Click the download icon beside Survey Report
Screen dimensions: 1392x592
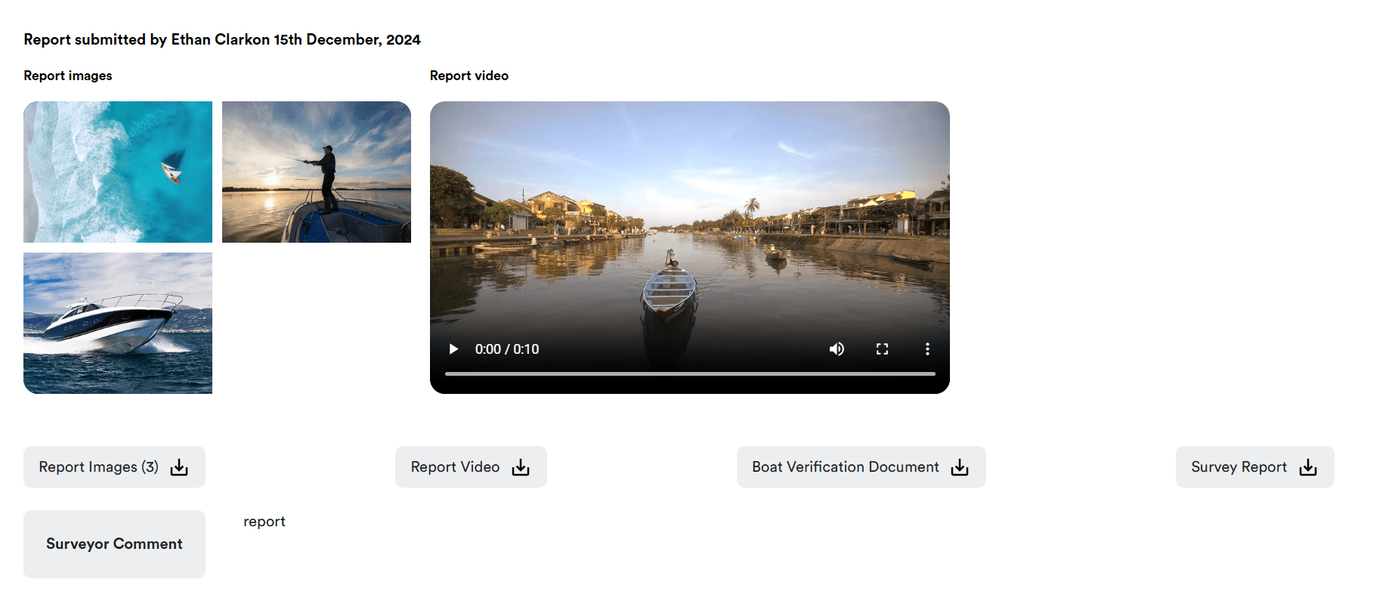[1308, 467]
